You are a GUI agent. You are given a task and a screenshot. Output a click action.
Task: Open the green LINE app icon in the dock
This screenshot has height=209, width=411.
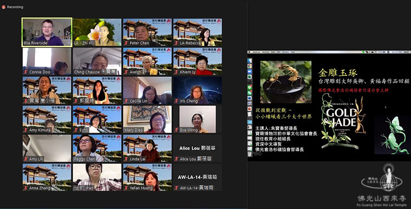[249, 87]
